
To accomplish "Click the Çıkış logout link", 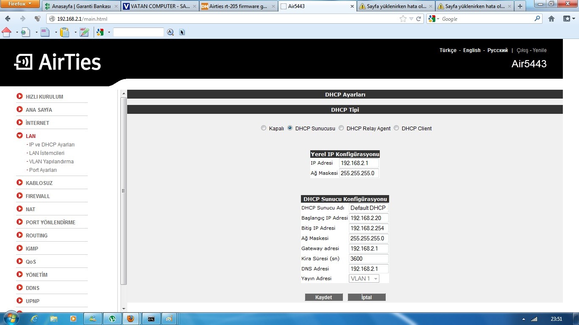I will coord(522,50).
